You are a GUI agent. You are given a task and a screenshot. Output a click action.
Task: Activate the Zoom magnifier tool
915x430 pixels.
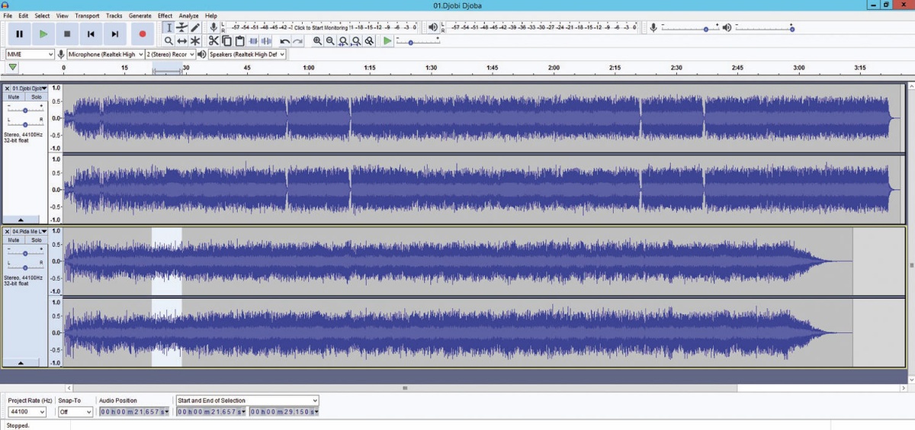coord(169,40)
